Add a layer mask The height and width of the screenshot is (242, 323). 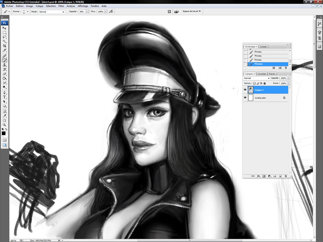click(x=264, y=176)
